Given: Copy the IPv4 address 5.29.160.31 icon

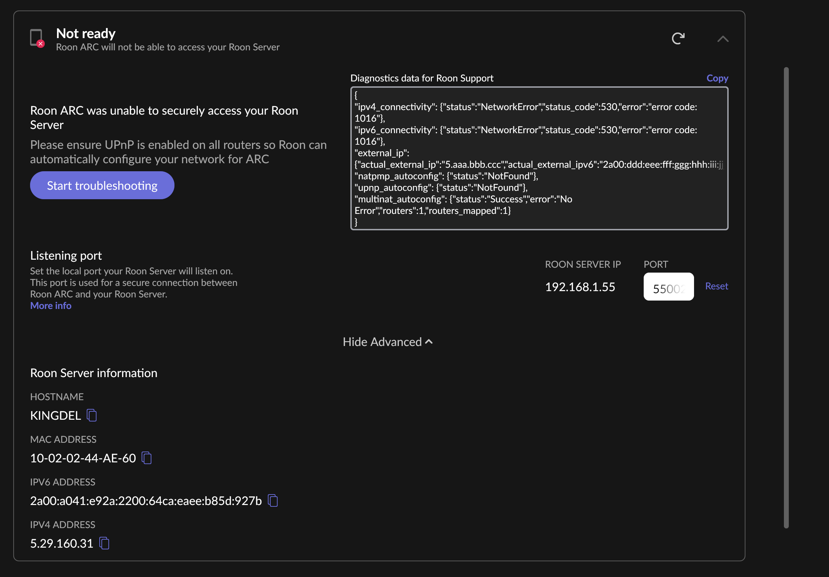Looking at the screenshot, I should [x=104, y=543].
